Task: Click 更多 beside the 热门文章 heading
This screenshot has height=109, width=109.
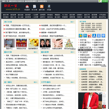Action: click(72, 22)
